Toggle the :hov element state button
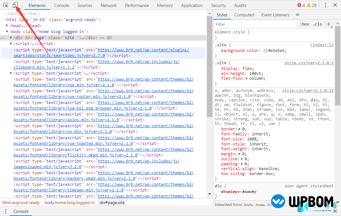Screen dimensions: 341x216 [x=304, y=24]
